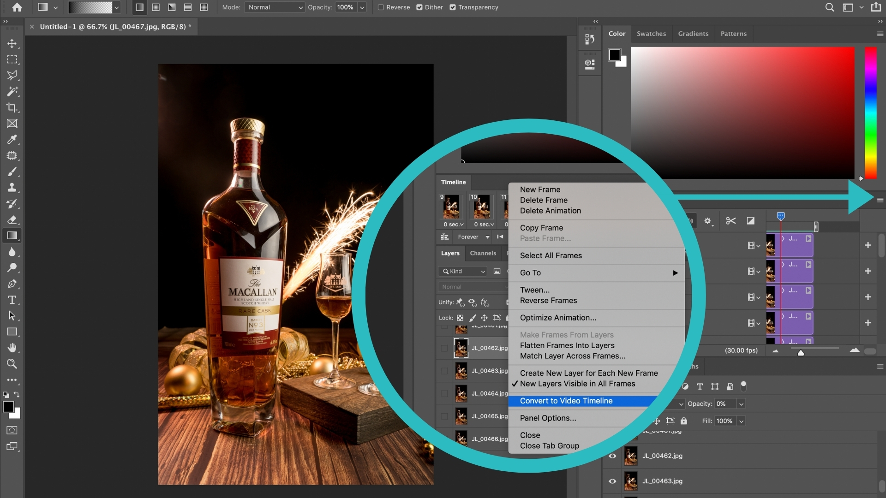Click the foreground color swatch in Color panel
This screenshot has height=498, width=886.
point(614,55)
